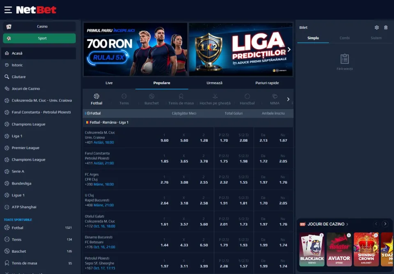Launch the Shining Crown casino game

click(366, 249)
